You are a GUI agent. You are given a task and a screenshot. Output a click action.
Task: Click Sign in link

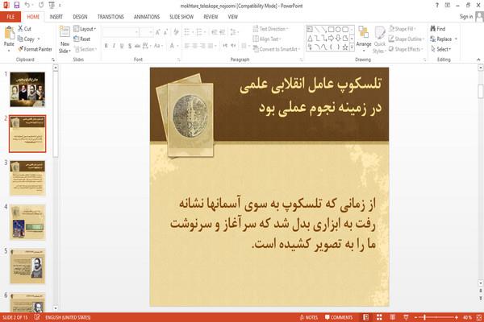465,16
